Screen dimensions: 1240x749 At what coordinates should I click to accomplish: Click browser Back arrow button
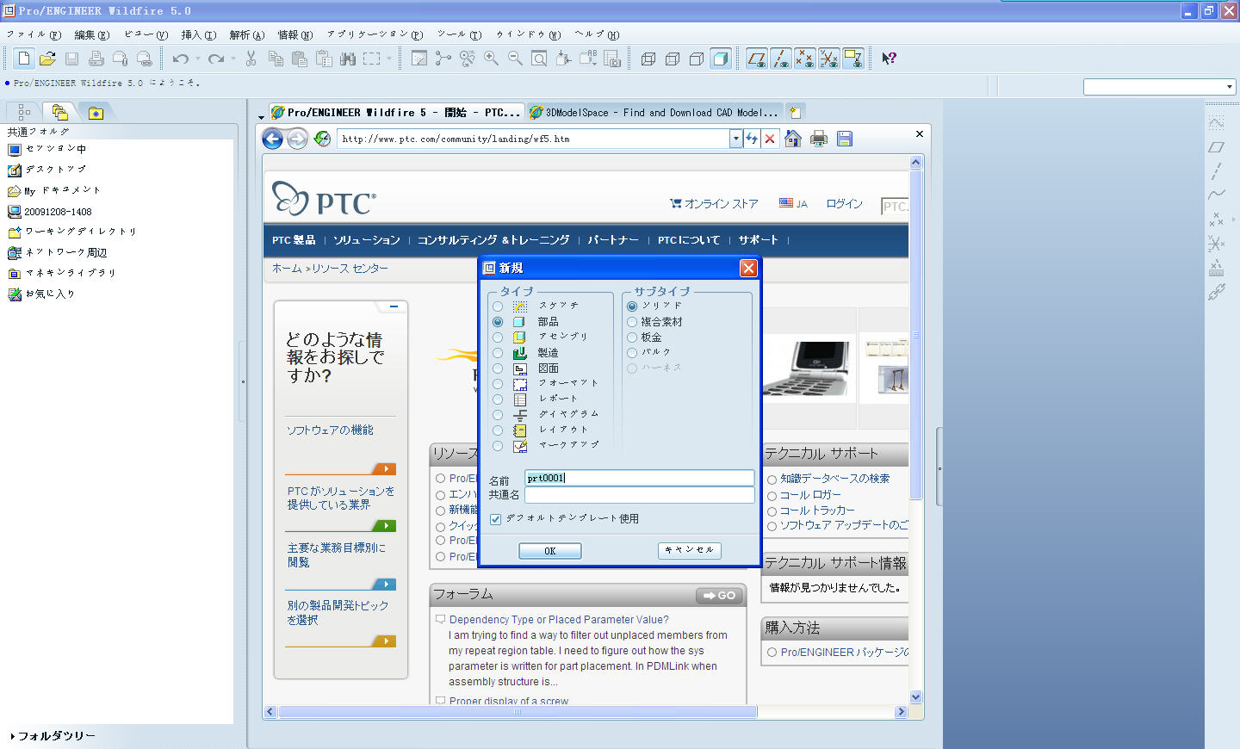coord(272,139)
